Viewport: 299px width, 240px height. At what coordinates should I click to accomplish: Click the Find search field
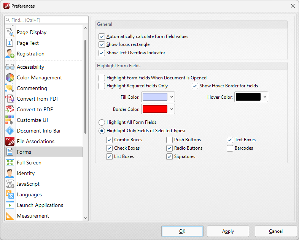pyautogui.click(x=46, y=20)
